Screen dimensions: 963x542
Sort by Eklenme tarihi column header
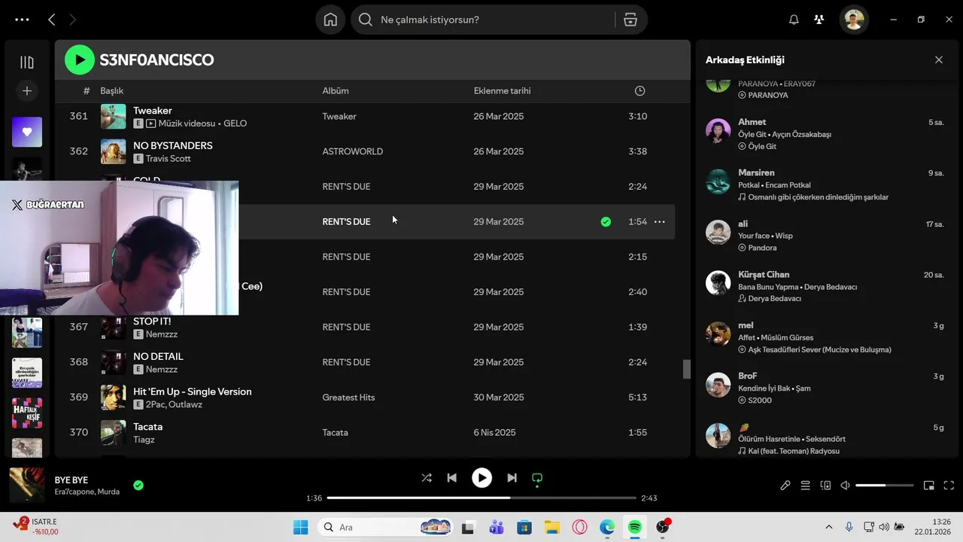click(502, 91)
